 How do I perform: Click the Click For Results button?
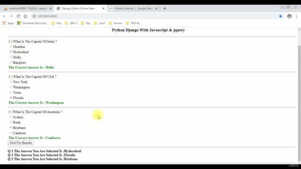[21, 143]
